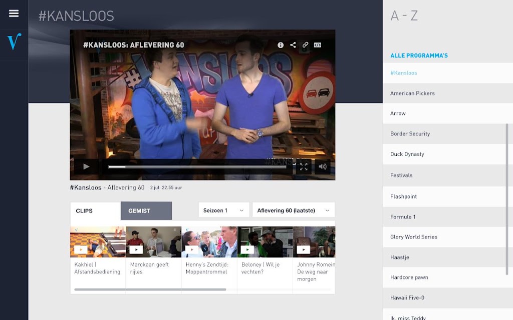The image size is (513, 320).
Task: Click the clips horizontal scrollbar
Action: (x=150, y=289)
